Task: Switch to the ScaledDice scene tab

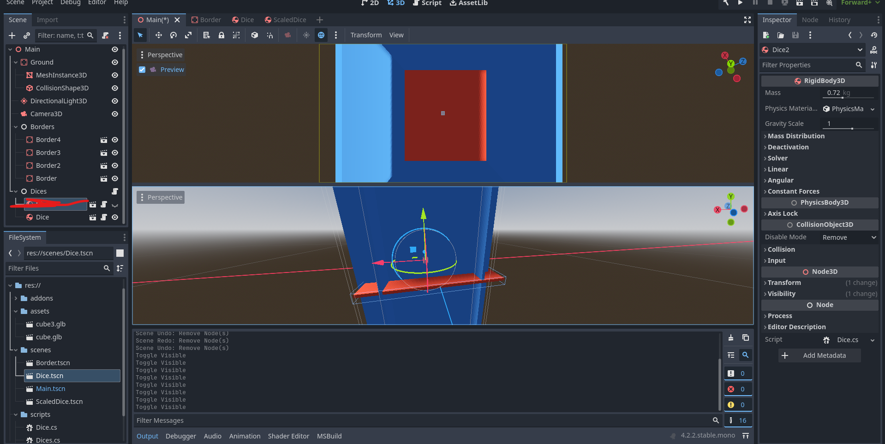Action: pos(285,20)
